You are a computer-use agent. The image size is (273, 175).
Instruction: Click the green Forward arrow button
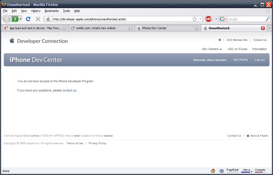15,19
